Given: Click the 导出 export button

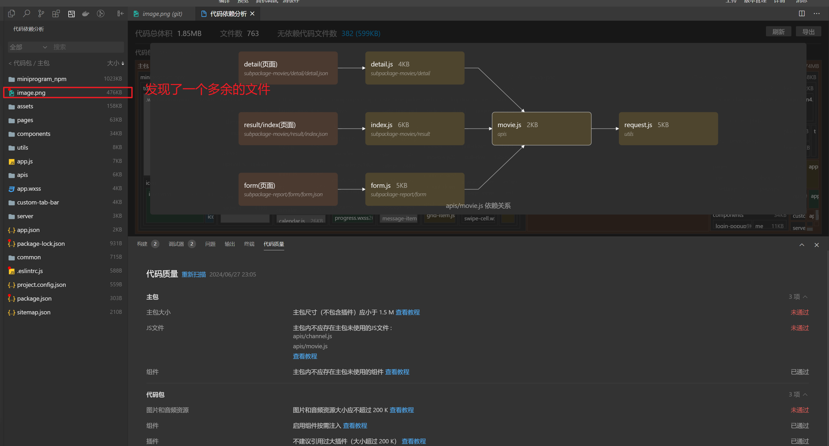Looking at the screenshot, I should [x=808, y=32].
